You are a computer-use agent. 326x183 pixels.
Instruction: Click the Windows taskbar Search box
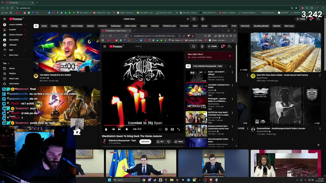(x=127, y=180)
